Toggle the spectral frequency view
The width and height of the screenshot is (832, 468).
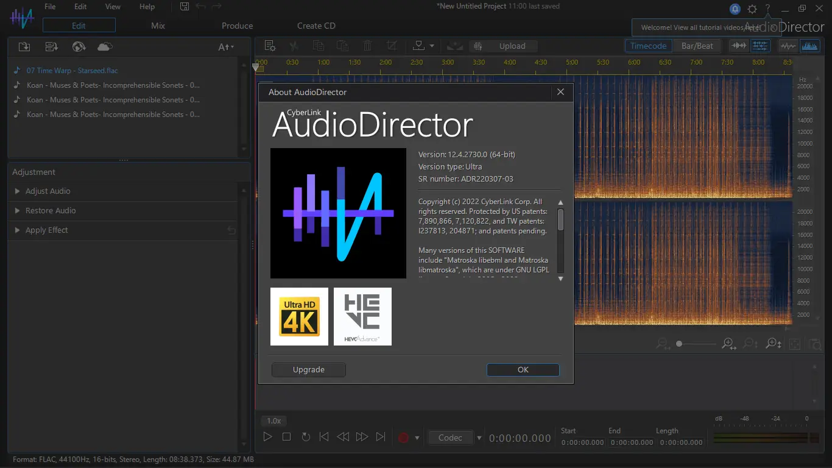[x=809, y=46]
